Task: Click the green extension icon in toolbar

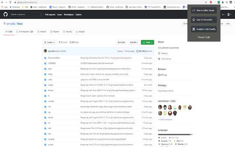Action: [x=219, y=2]
